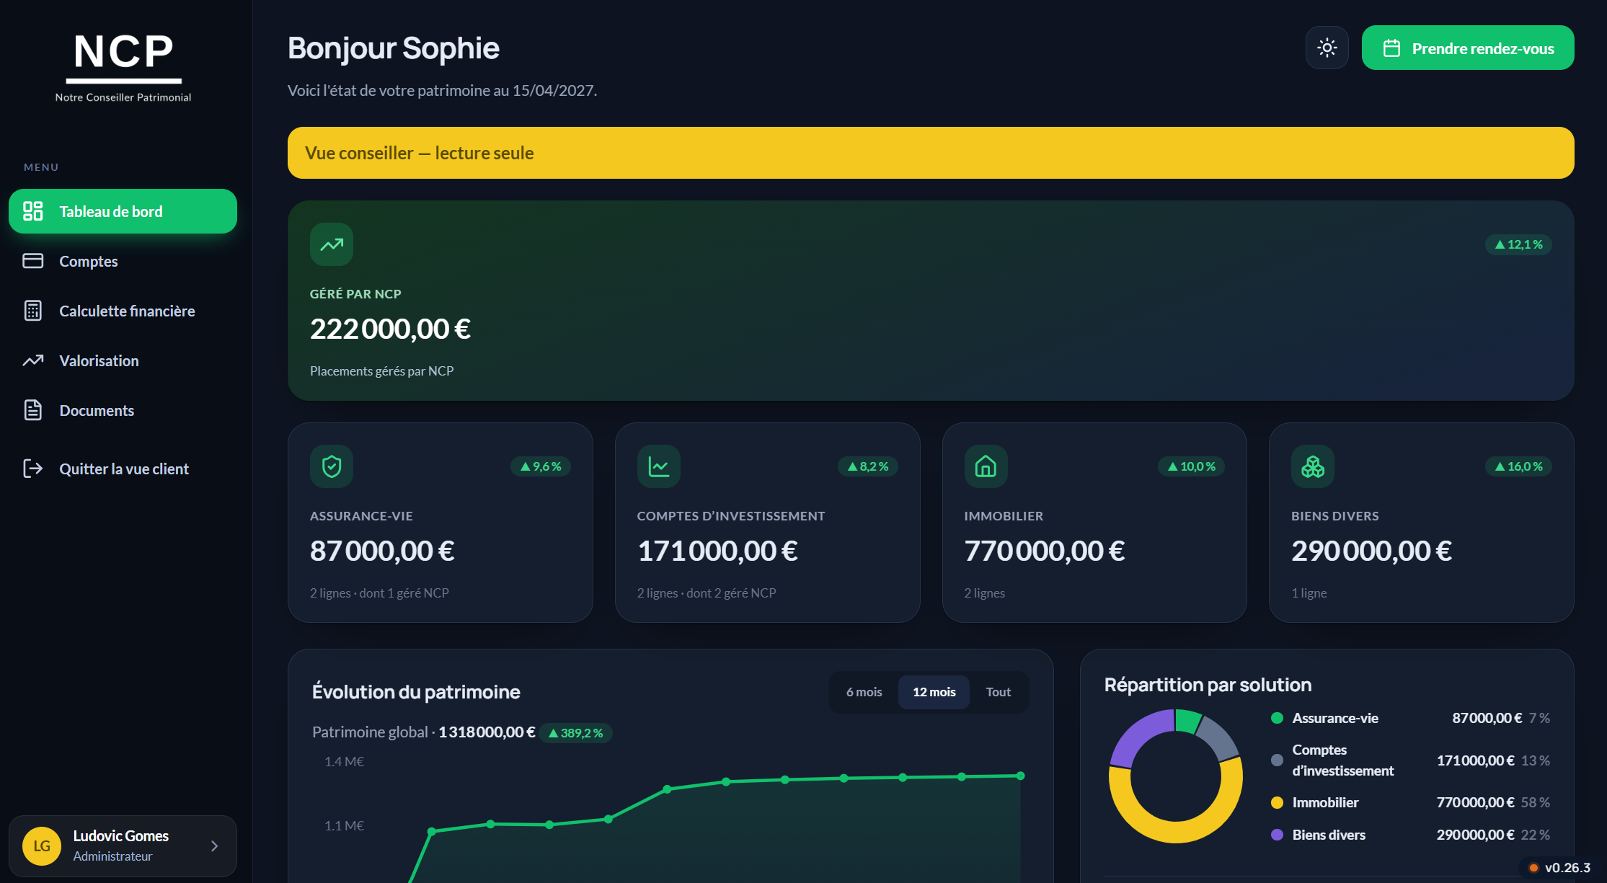This screenshot has height=883, width=1607.
Task: Select Quitter la vue client
Action: click(x=123, y=469)
